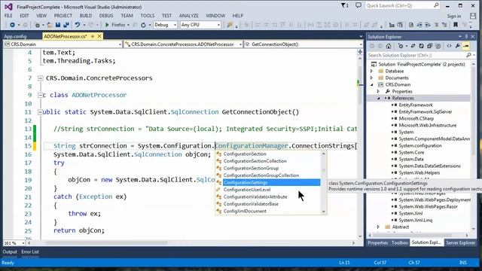482x271 pixels.
Task: Open Properties with the wrench icon
Action: (458, 46)
